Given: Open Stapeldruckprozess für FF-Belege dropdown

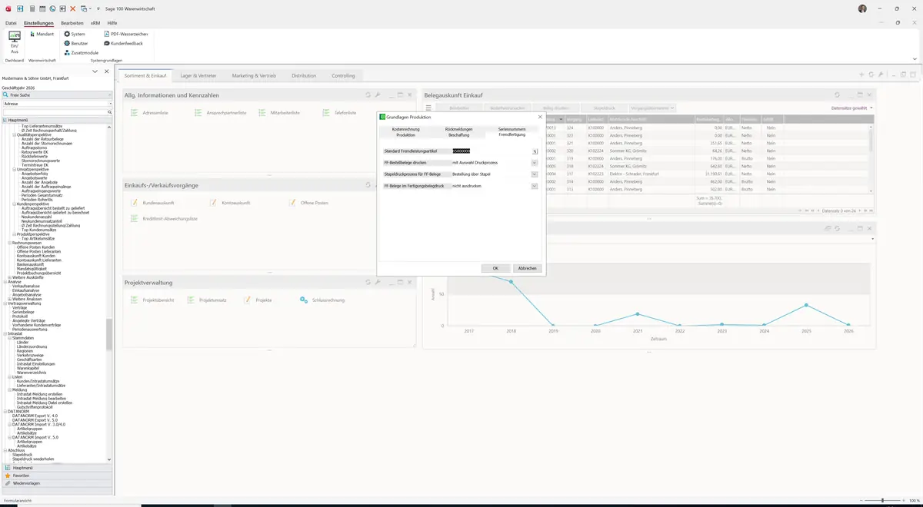Looking at the screenshot, I should (x=535, y=174).
